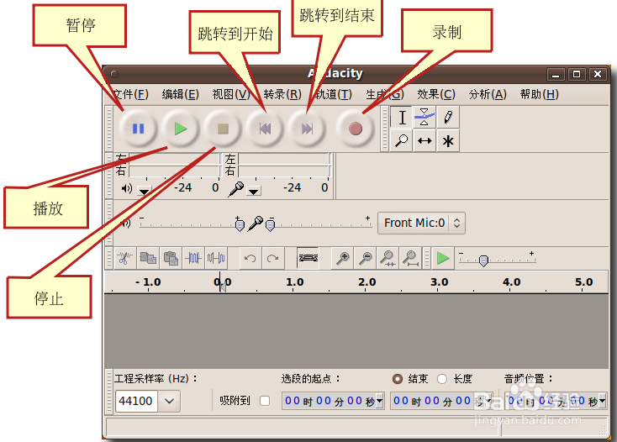This screenshot has width=617, height=442.
Task: Click the Zoom Out icon
Action: point(365,258)
